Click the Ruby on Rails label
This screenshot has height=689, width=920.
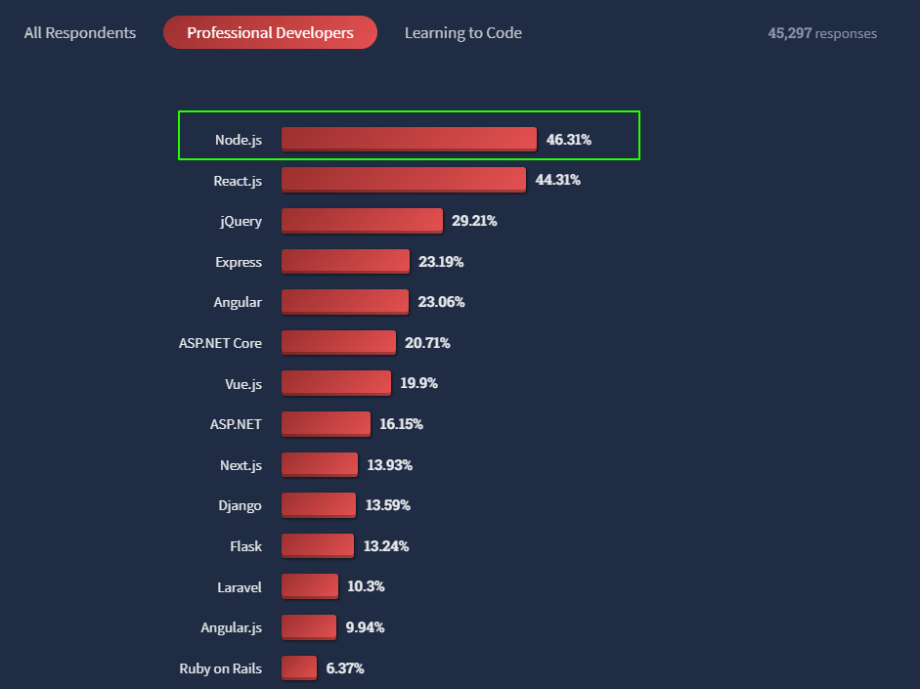pyautogui.click(x=219, y=668)
